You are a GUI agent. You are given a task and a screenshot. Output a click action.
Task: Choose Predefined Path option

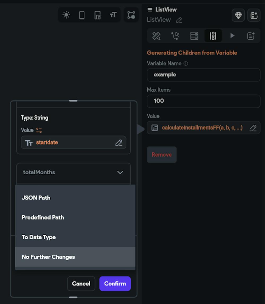coord(43,217)
